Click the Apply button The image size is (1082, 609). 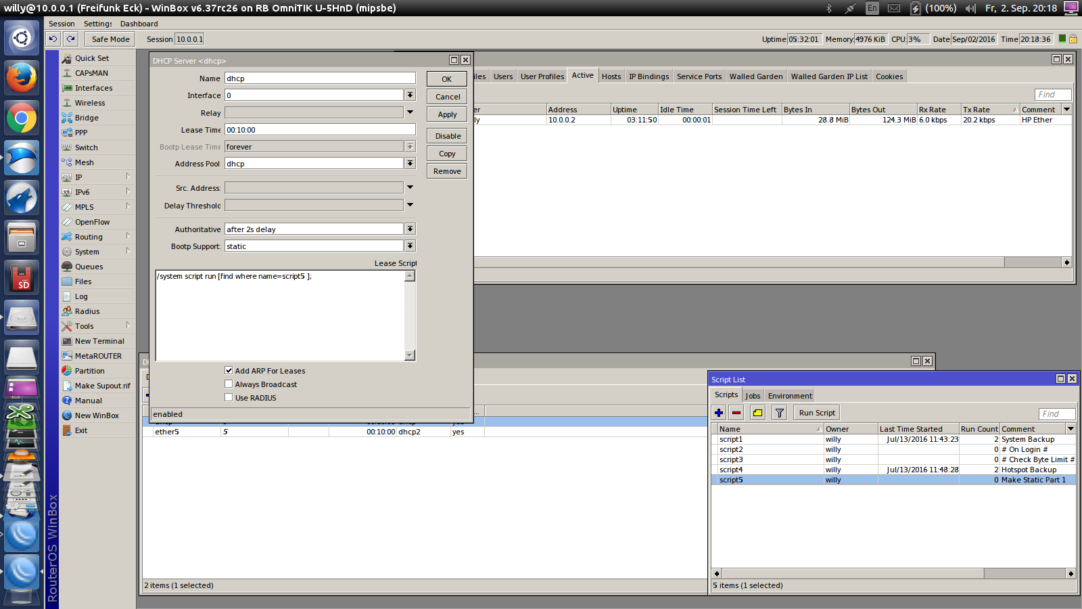tap(447, 114)
